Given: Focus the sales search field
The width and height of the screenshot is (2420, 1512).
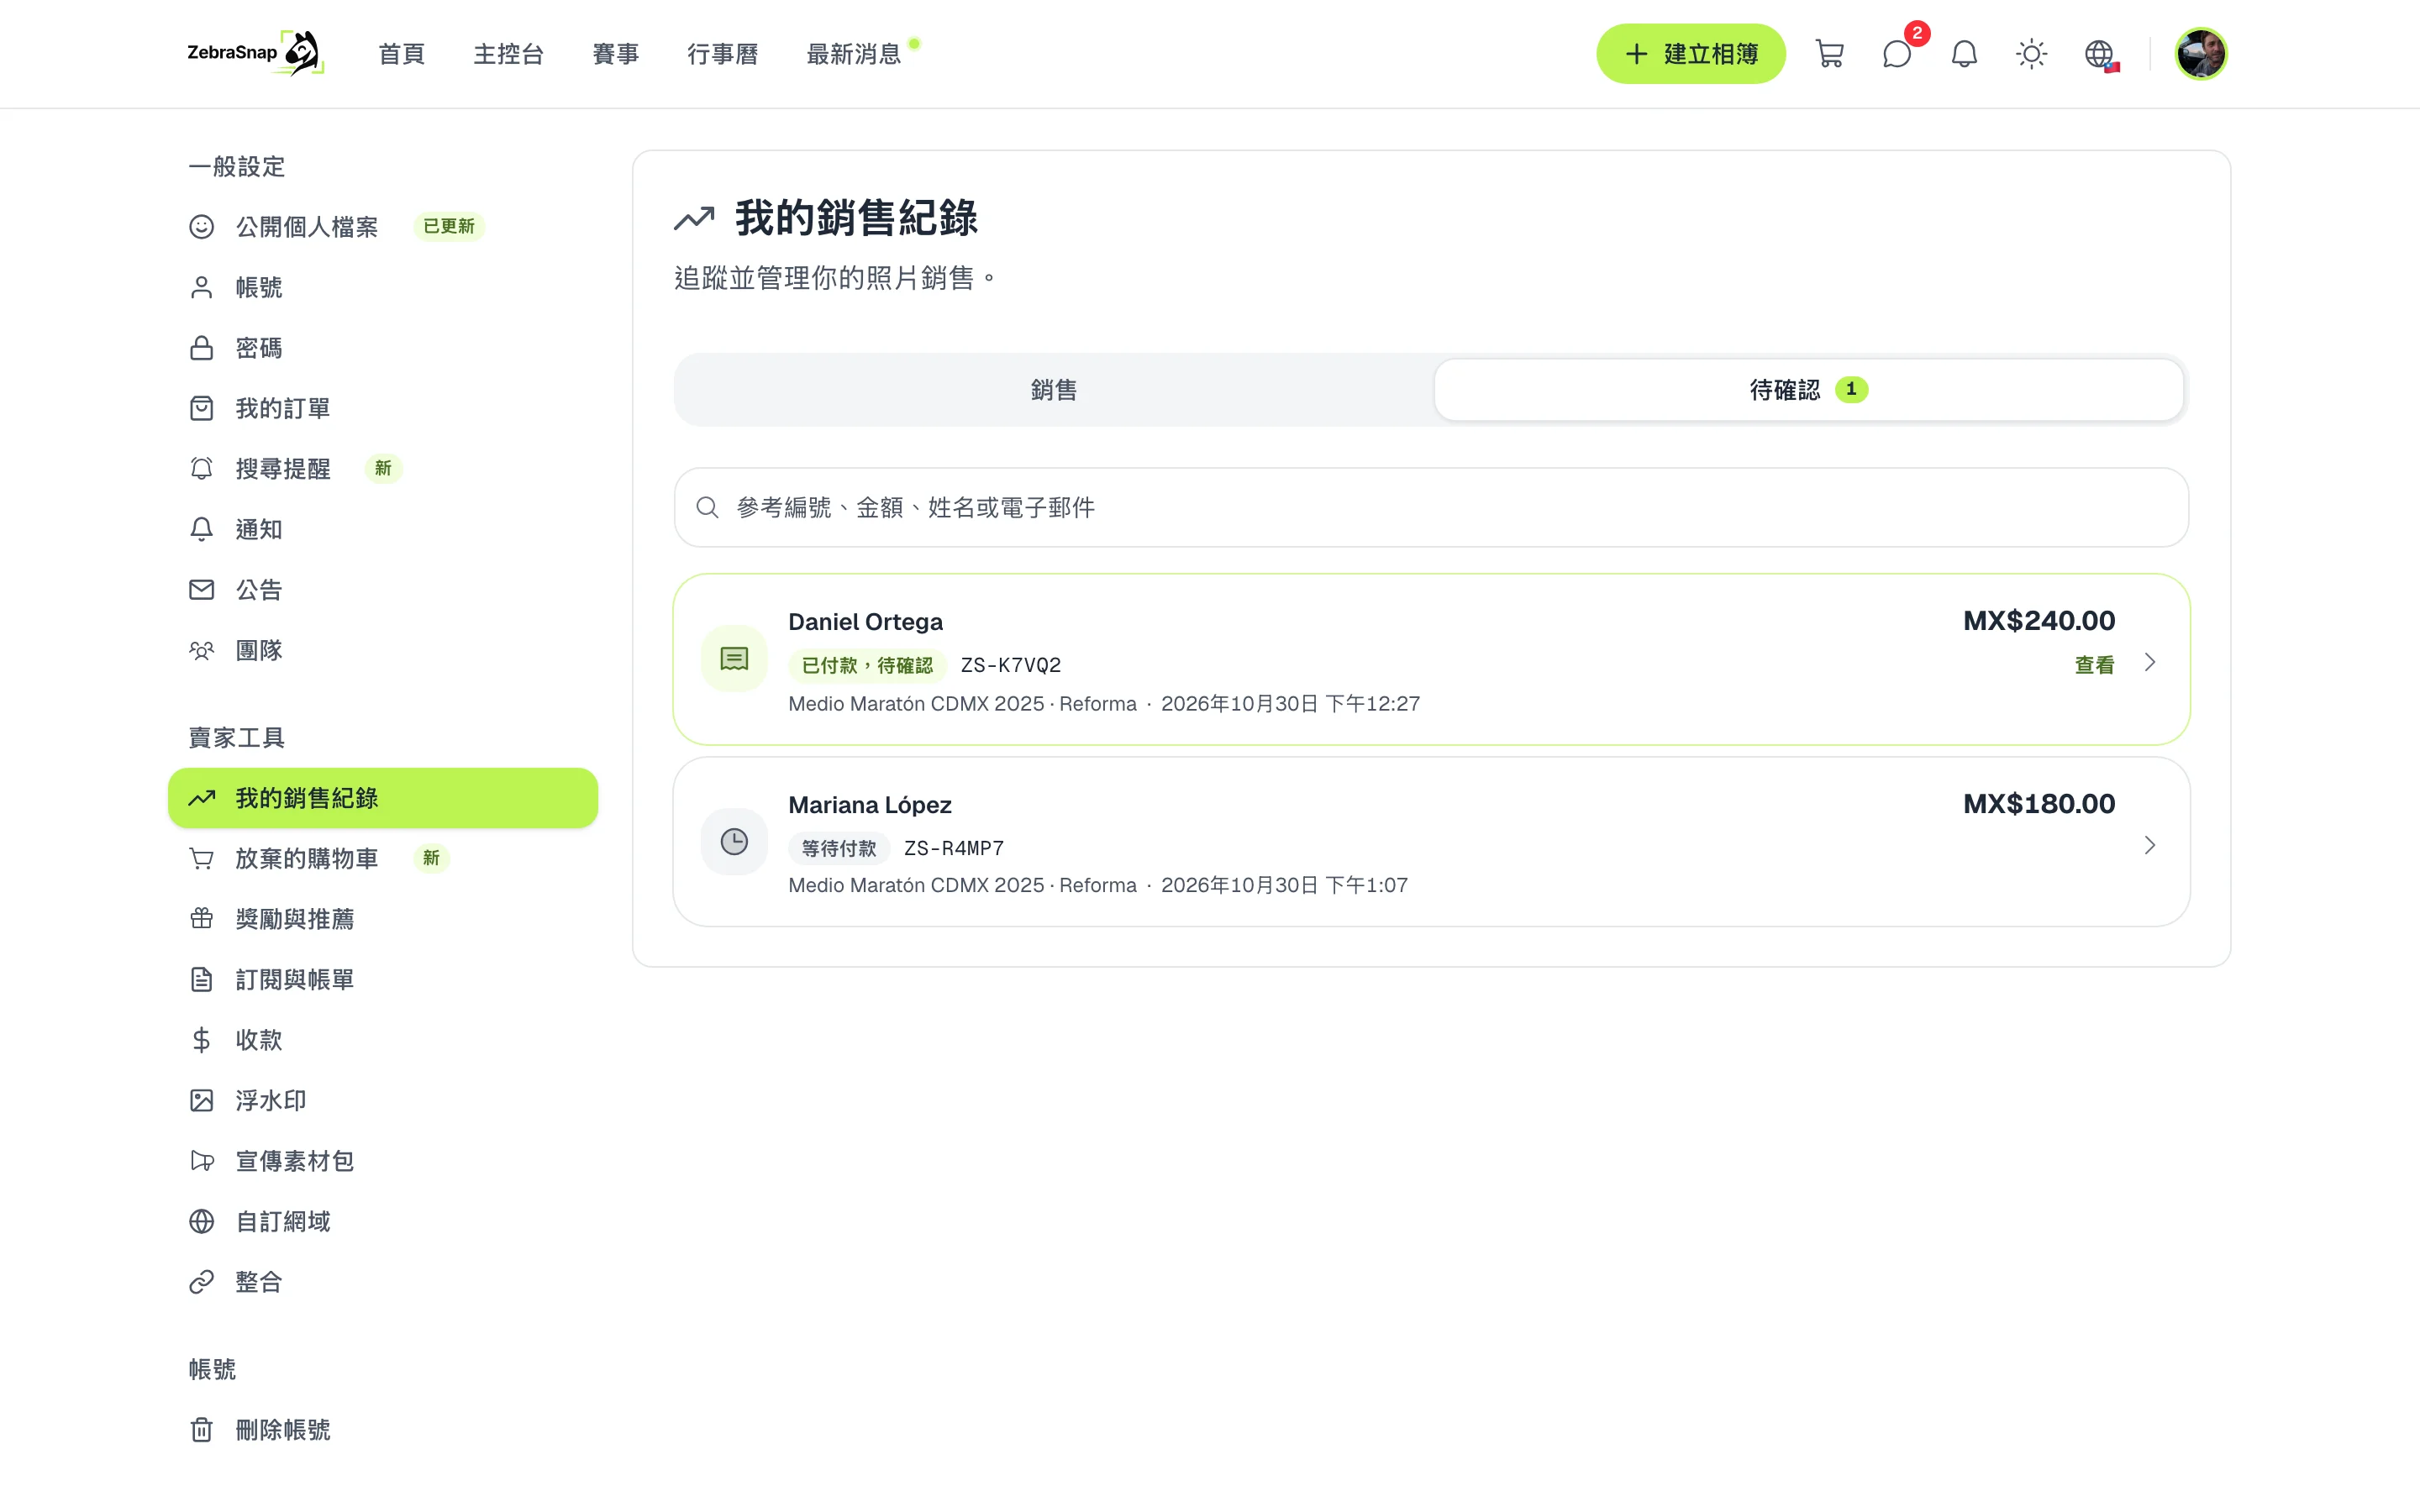Looking at the screenshot, I should click(x=1431, y=508).
